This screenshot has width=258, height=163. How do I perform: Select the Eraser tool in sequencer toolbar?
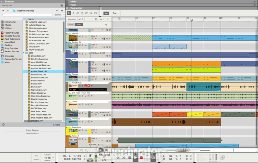[78, 13]
